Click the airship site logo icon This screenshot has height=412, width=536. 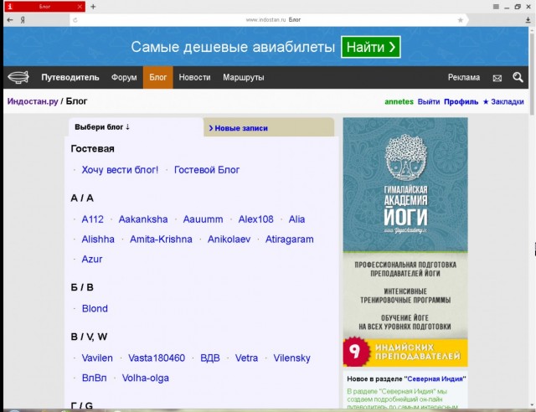[x=18, y=78]
